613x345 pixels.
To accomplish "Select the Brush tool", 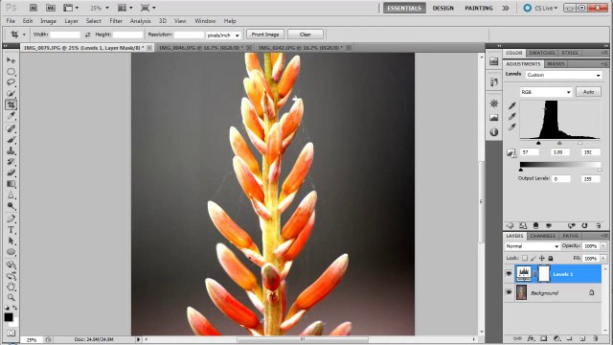I will click(11, 140).
